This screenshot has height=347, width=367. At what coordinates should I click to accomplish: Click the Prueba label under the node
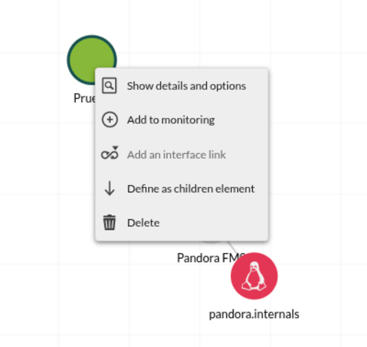tap(85, 97)
